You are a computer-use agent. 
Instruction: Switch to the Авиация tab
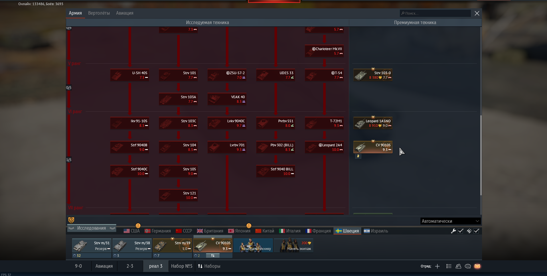click(x=125, y=13)
